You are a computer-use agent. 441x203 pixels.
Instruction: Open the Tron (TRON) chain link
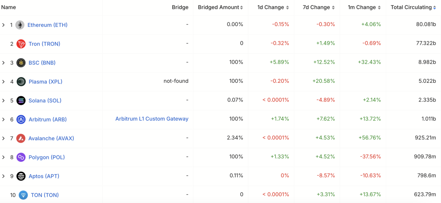[x=44, y=44]
